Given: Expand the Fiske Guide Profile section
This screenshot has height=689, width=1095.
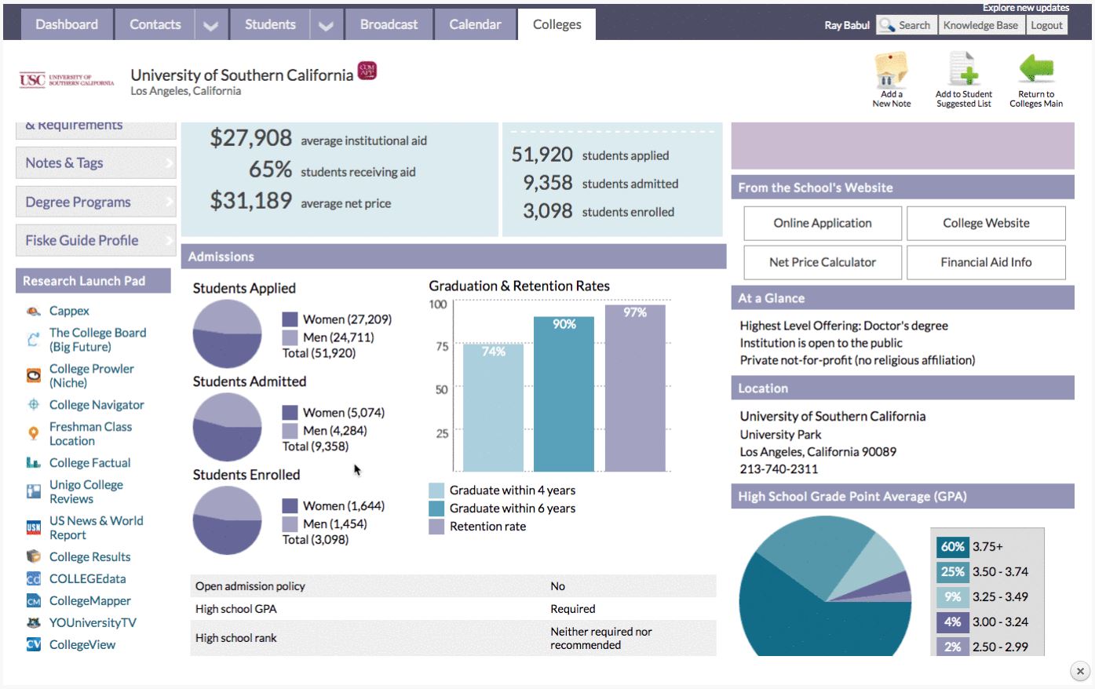Looking at the screenshot, I should pyautogui.click(x=96, y=240).
